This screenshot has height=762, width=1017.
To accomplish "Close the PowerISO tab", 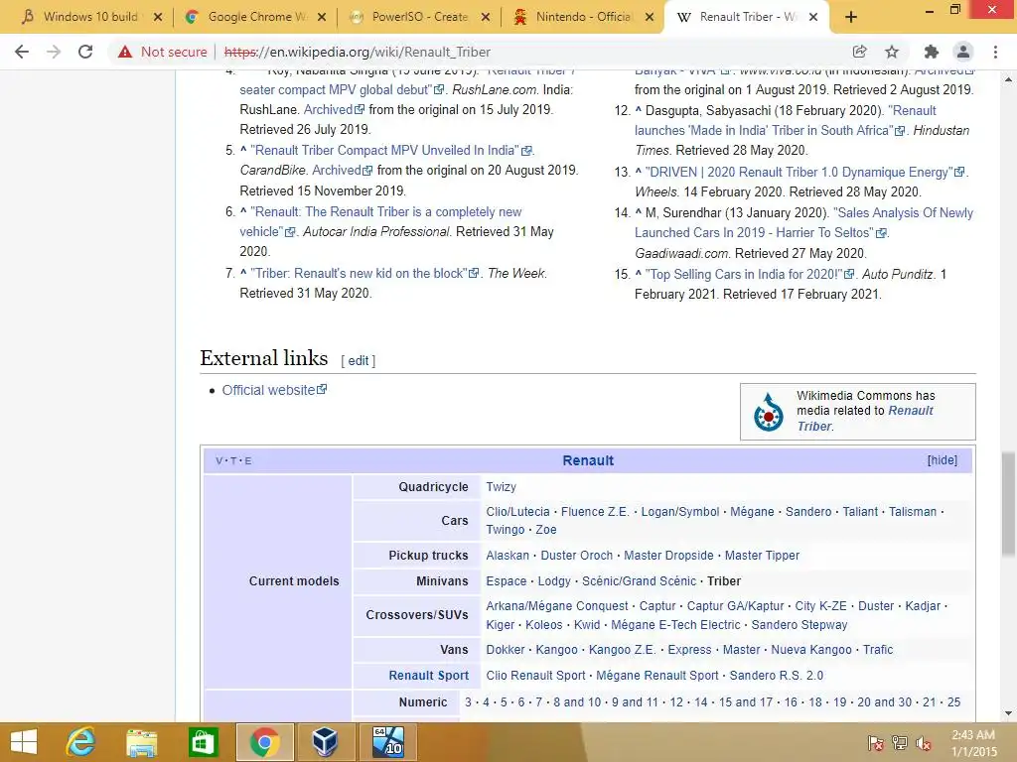I will point(485,18).
